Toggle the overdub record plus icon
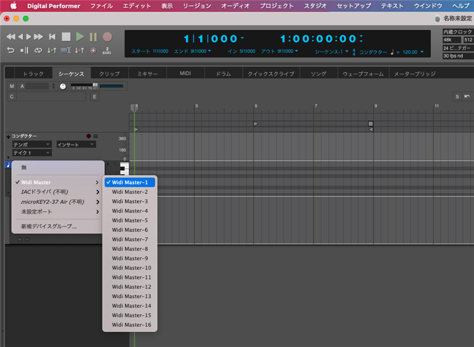This screenshot has height=347, width=474. (94, 50)
